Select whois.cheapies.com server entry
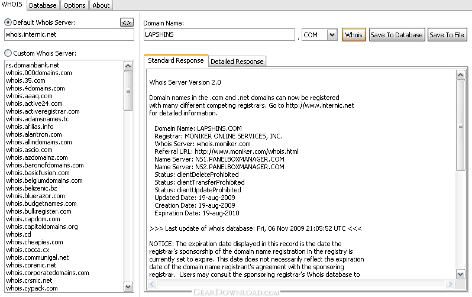 [34, 242]
